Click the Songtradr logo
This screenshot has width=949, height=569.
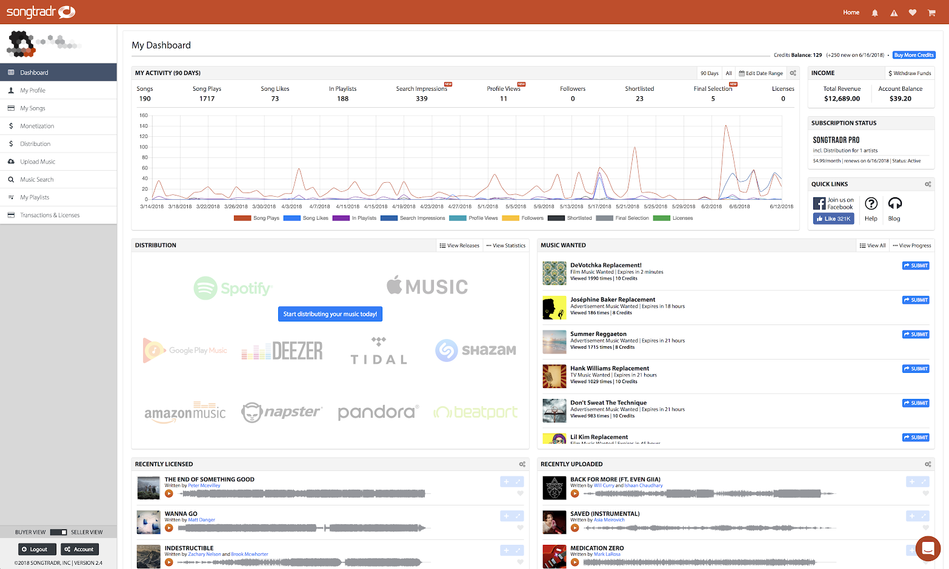41,12
